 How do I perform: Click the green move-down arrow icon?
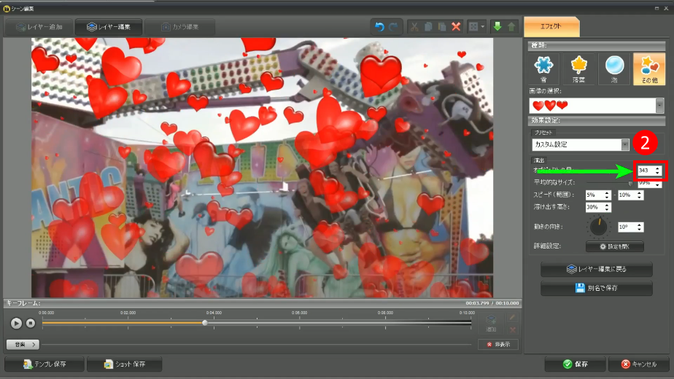[497, 26]
